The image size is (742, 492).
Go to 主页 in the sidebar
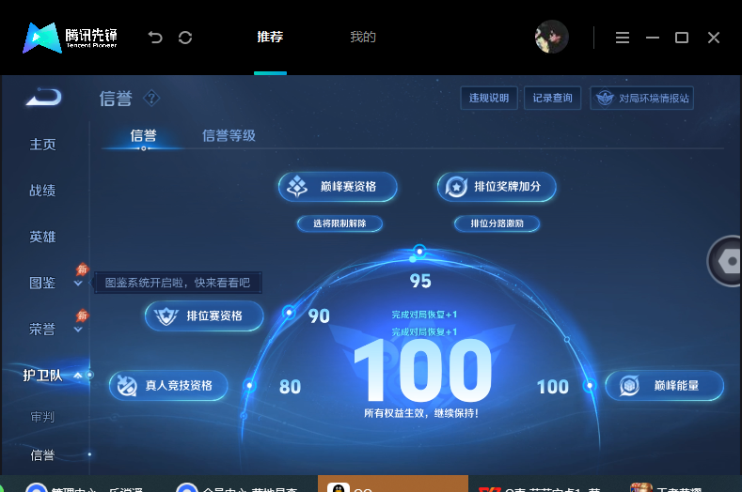click(x=42, y=145)
